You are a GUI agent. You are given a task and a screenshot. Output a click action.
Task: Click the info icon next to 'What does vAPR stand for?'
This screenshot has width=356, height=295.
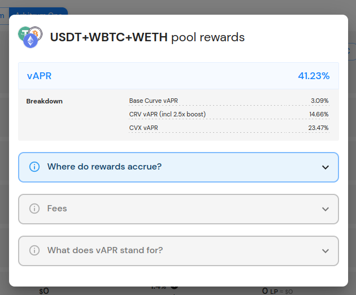tap(34, 250)
